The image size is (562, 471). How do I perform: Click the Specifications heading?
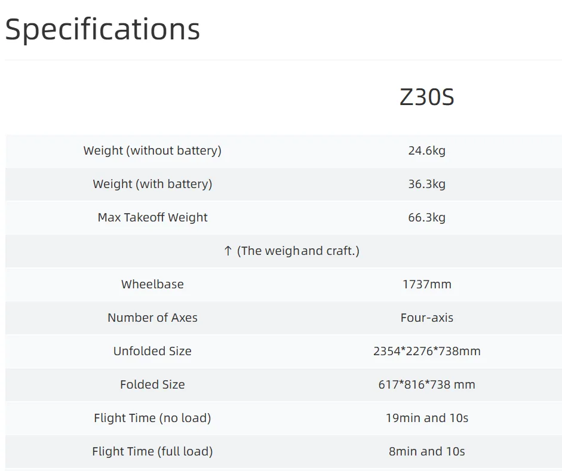102,29
